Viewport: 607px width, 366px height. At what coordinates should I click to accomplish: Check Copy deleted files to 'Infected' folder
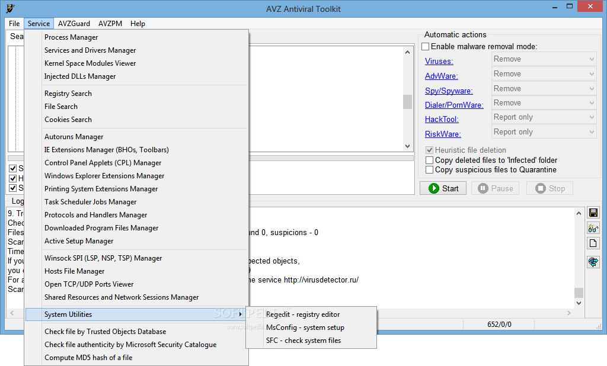429,160
